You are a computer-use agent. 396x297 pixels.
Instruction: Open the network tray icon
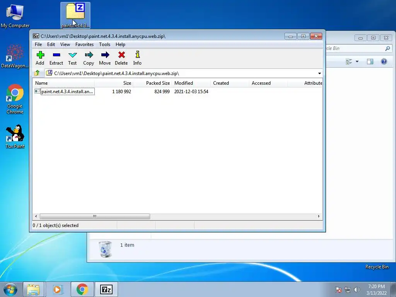click(x=348, y=290)
